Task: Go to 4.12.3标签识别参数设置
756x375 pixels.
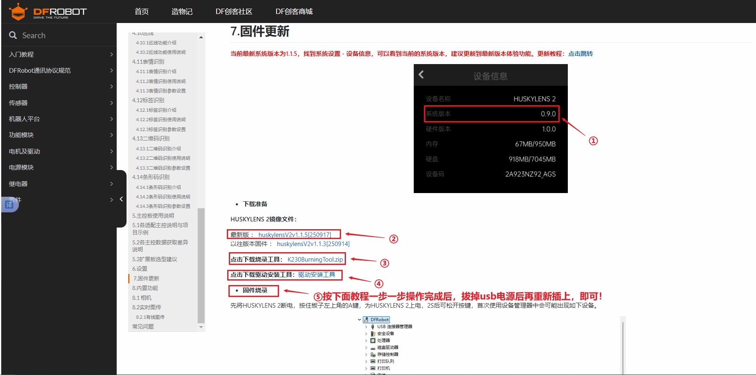Action: tap(161, 129)
